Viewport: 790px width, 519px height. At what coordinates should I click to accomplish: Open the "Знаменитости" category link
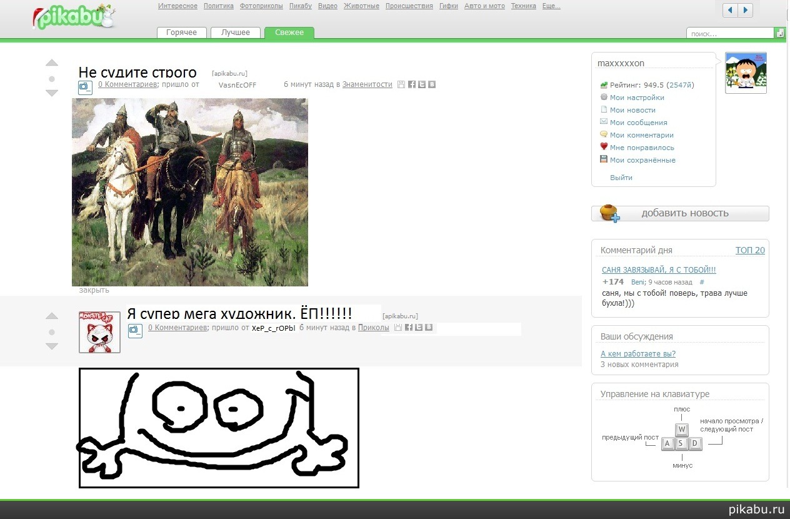(367, 84)
